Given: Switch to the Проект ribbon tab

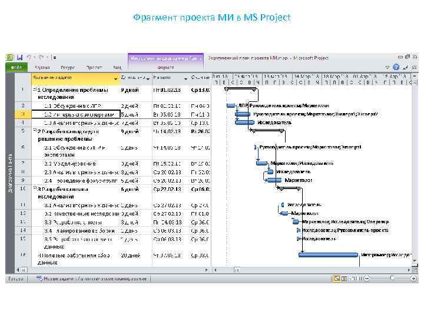Looking at the screenshot, I should point(94,67).
